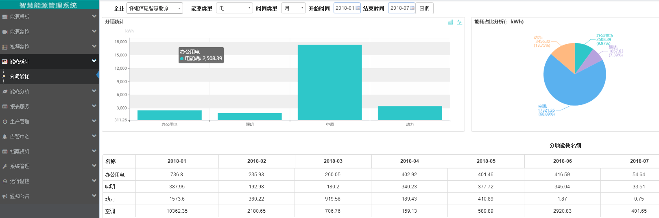Expand the 能耗分析 menu chevron

tap(94, 91)
